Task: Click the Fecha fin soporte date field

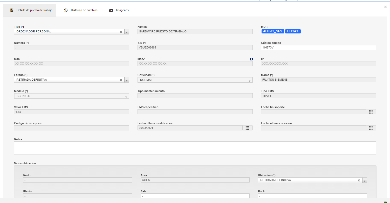Action: pos(313,112)
